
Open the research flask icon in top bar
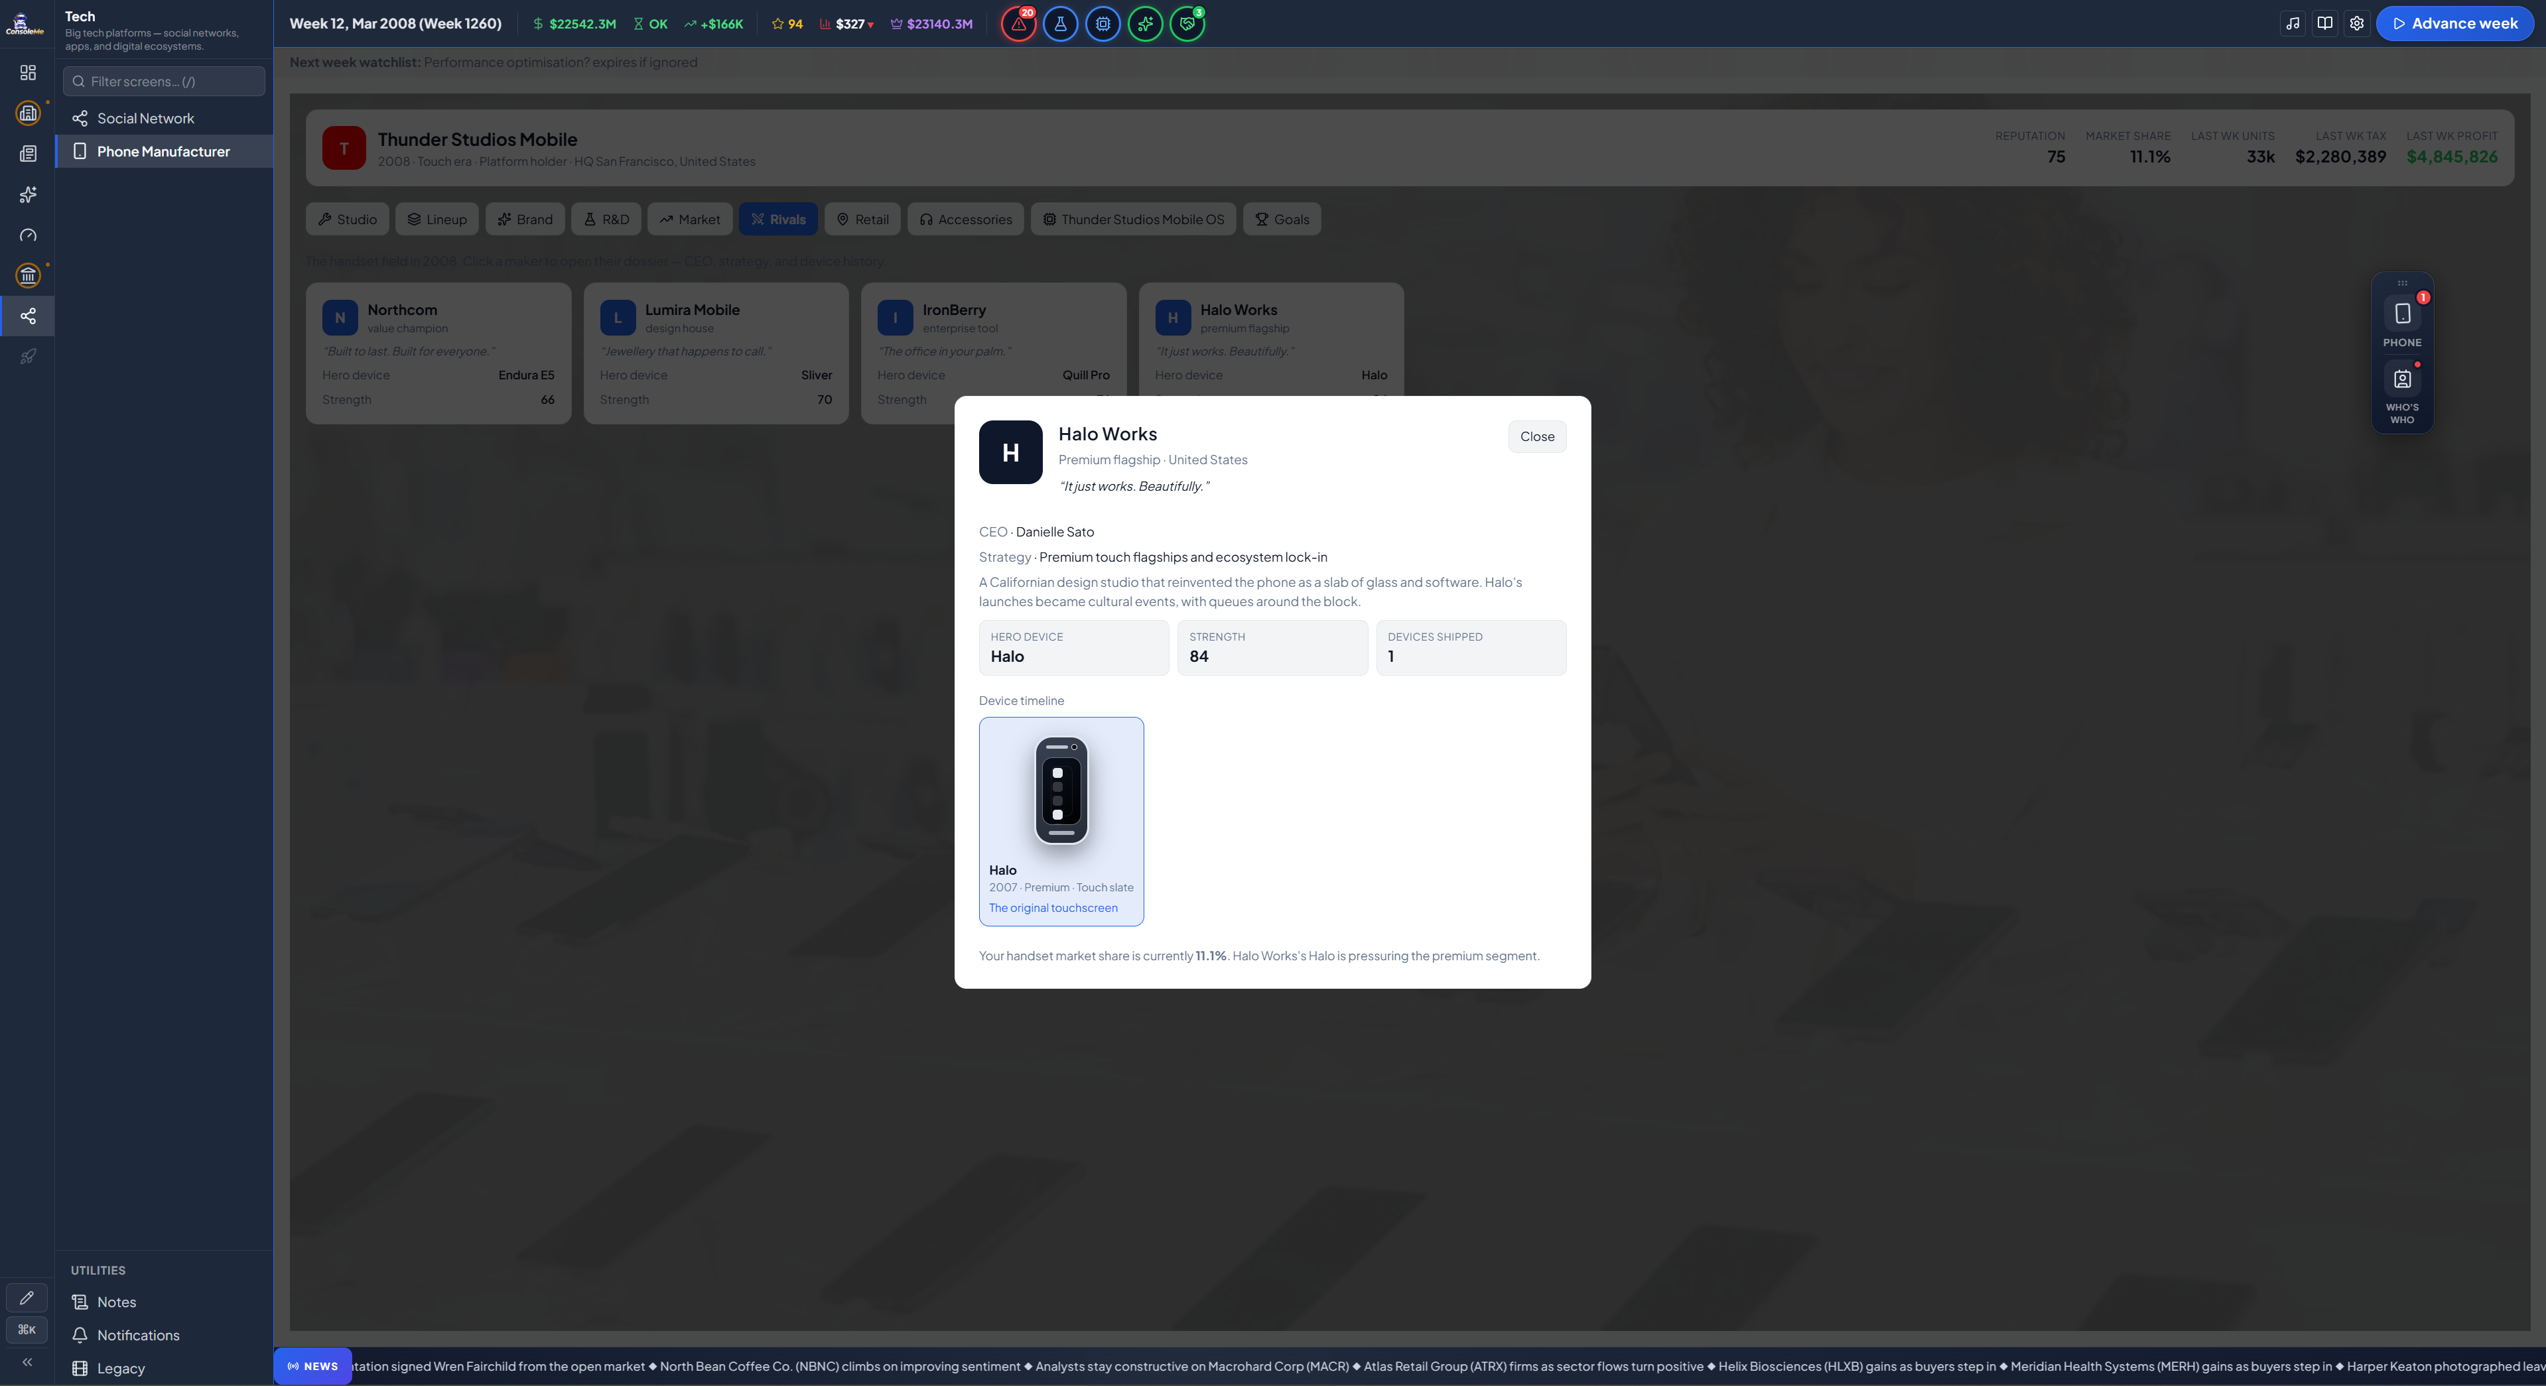(1061, 24)
